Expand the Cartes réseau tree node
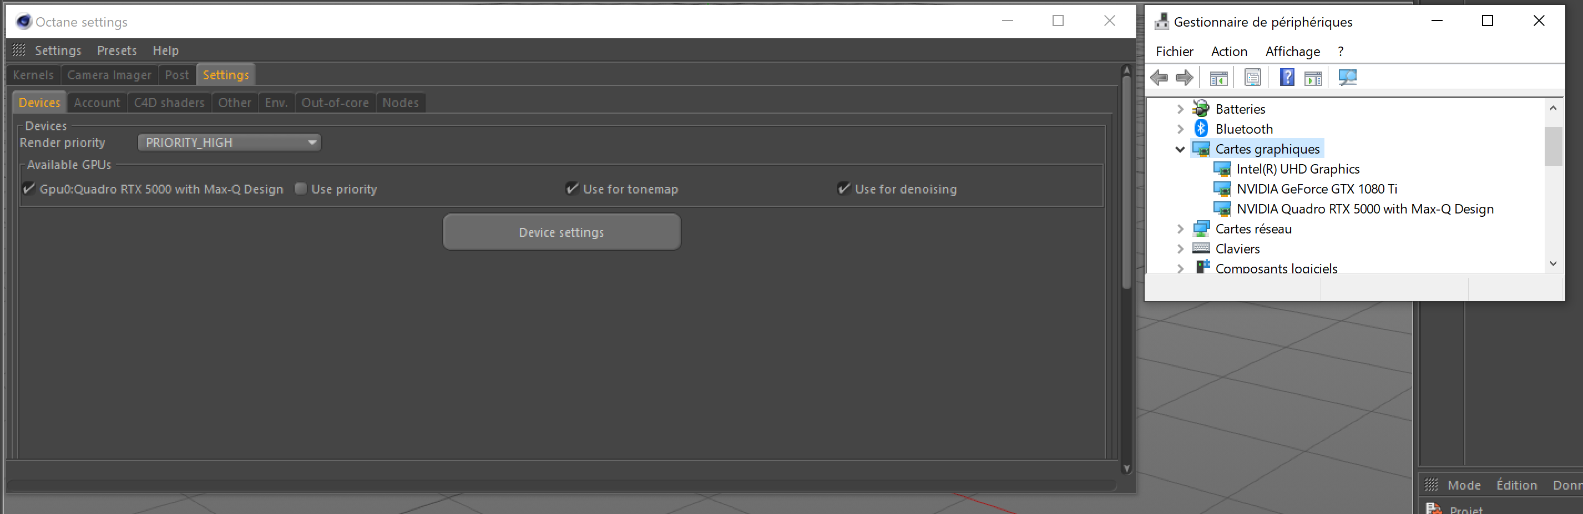 (1180, 229)
